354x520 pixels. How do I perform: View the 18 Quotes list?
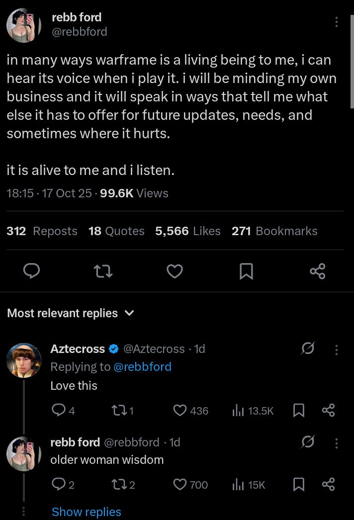[116, 231]
